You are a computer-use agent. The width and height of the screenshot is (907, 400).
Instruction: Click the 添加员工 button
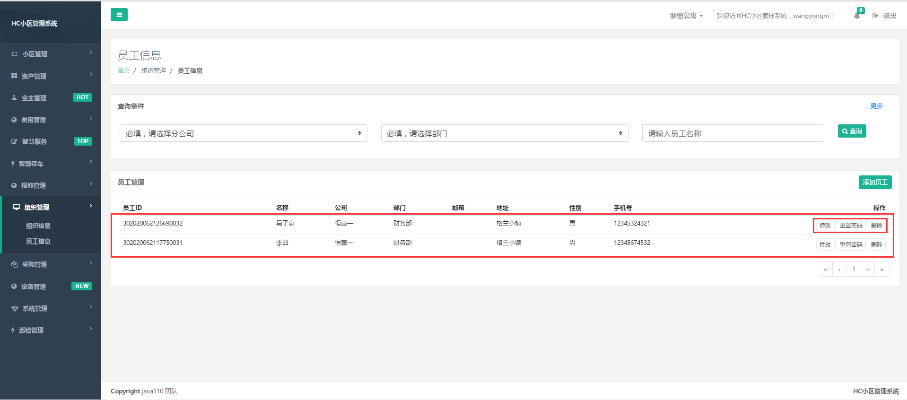[875, 182]
